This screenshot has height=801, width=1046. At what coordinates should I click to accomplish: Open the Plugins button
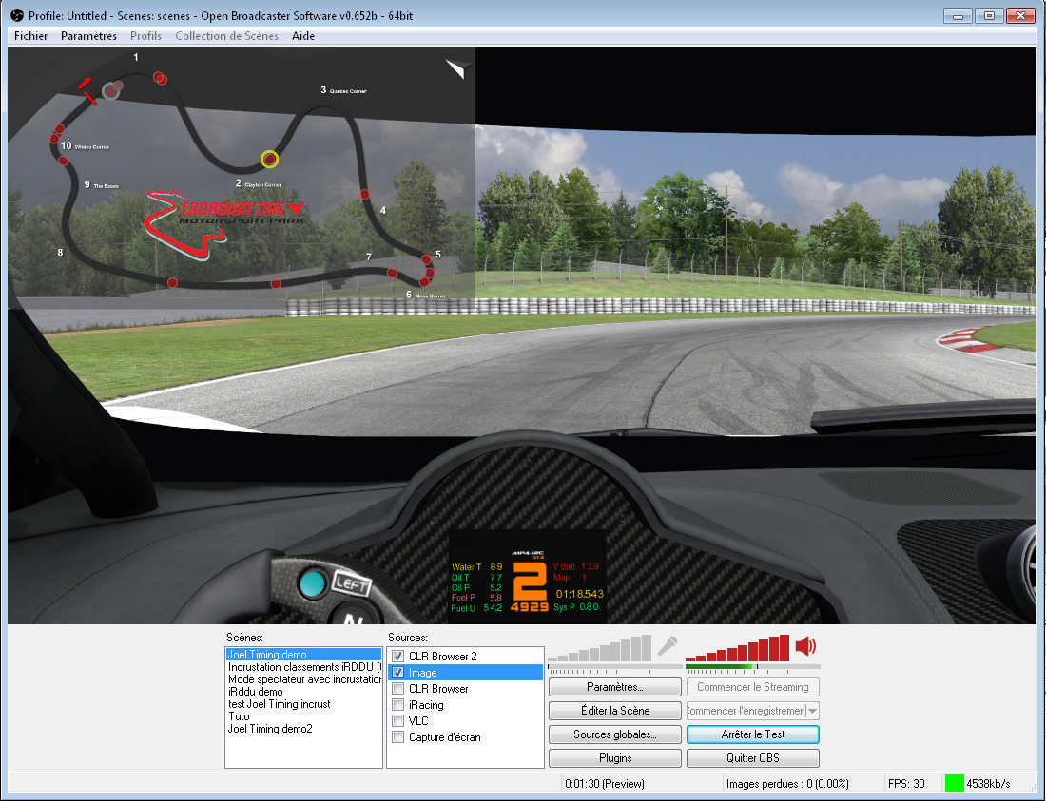(615, 758)
